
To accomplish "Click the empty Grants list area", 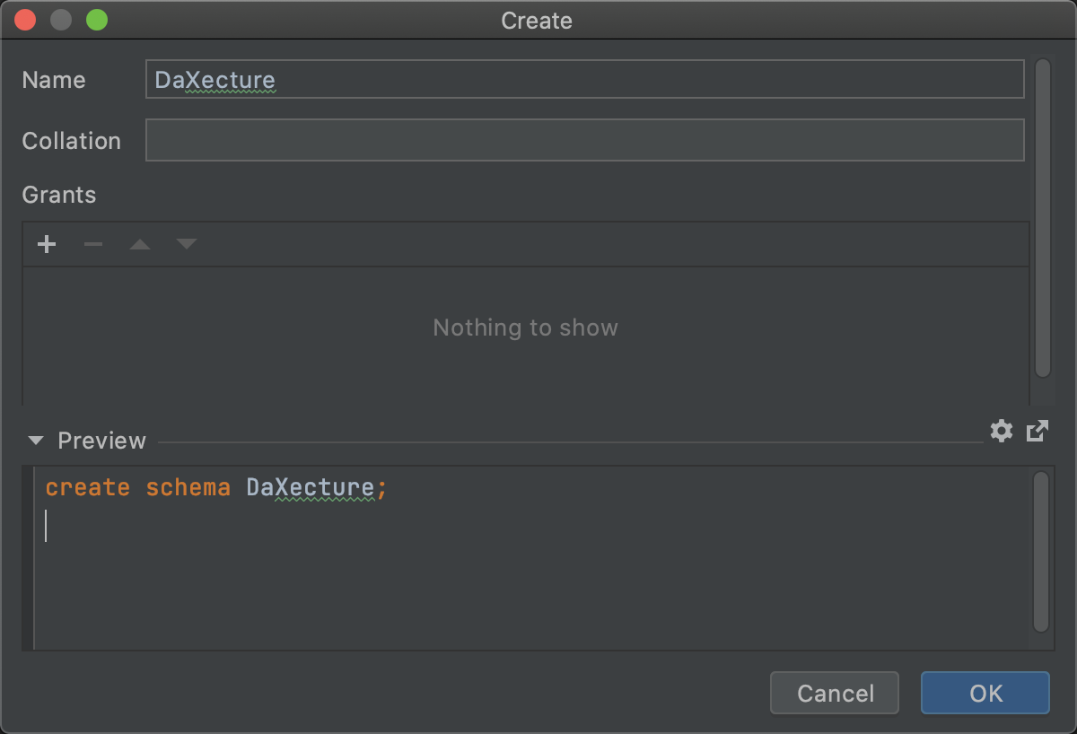I will point(526,336).
